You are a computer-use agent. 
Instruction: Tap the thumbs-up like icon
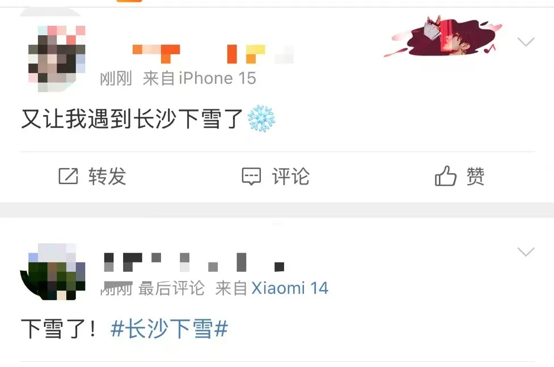(x=446, y=176)
